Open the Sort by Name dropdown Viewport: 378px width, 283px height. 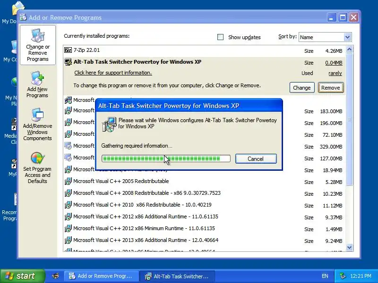click(x=347, y=37)
